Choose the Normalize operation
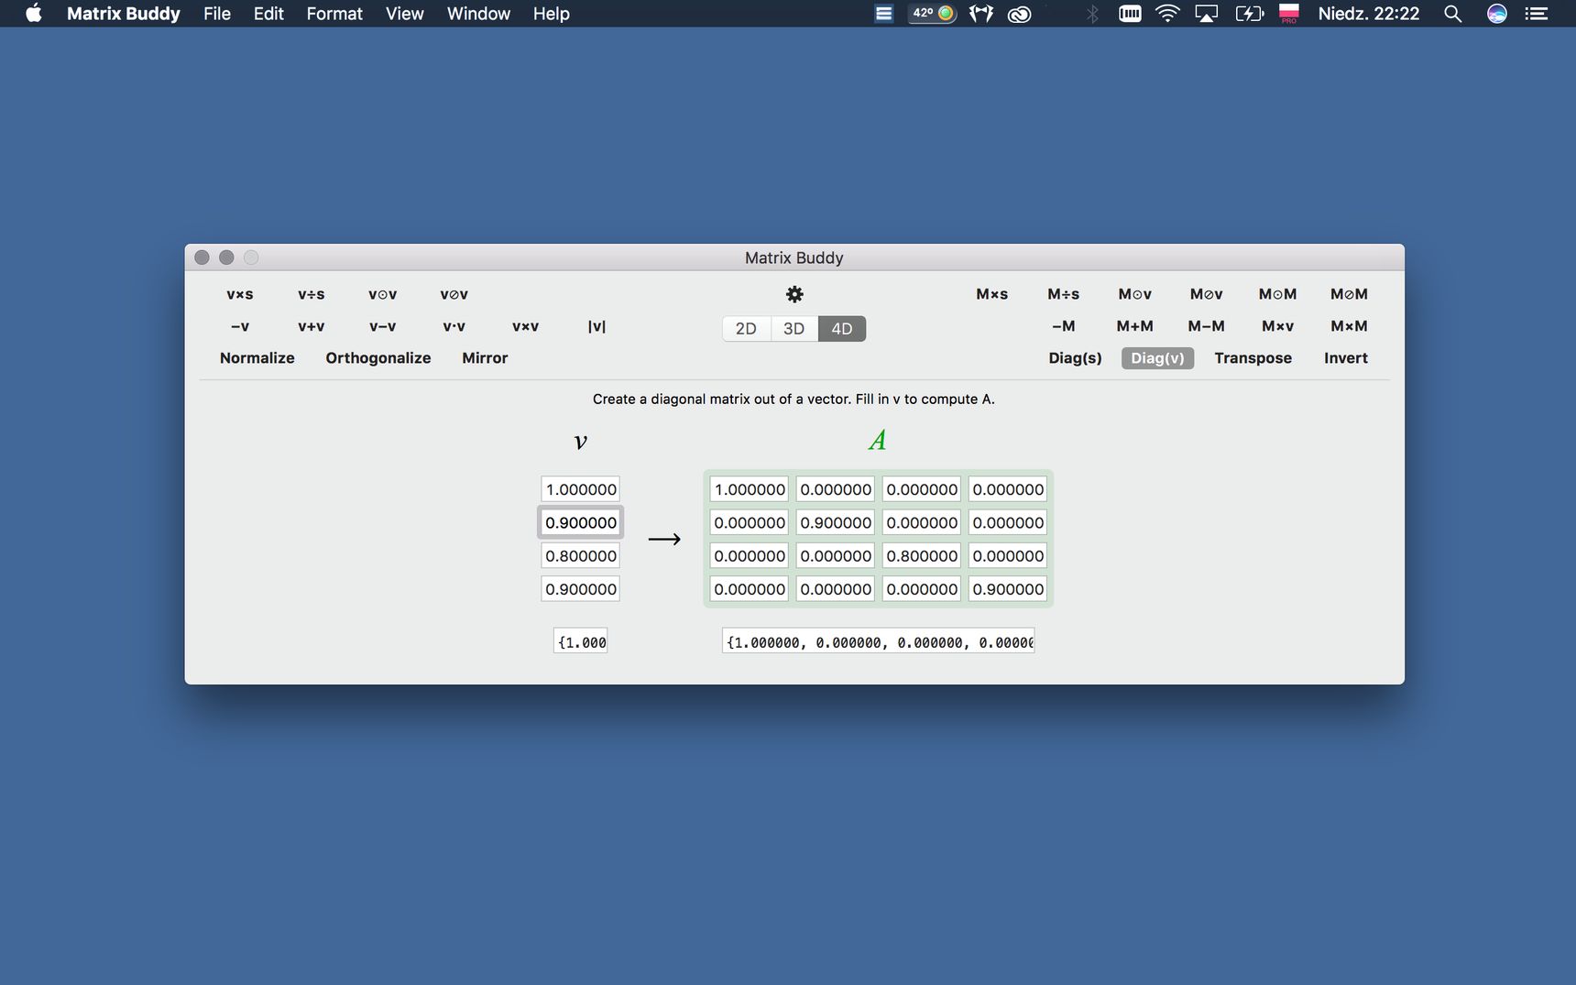This screenshot has width=1576, height=985. (x=257, y=358)
